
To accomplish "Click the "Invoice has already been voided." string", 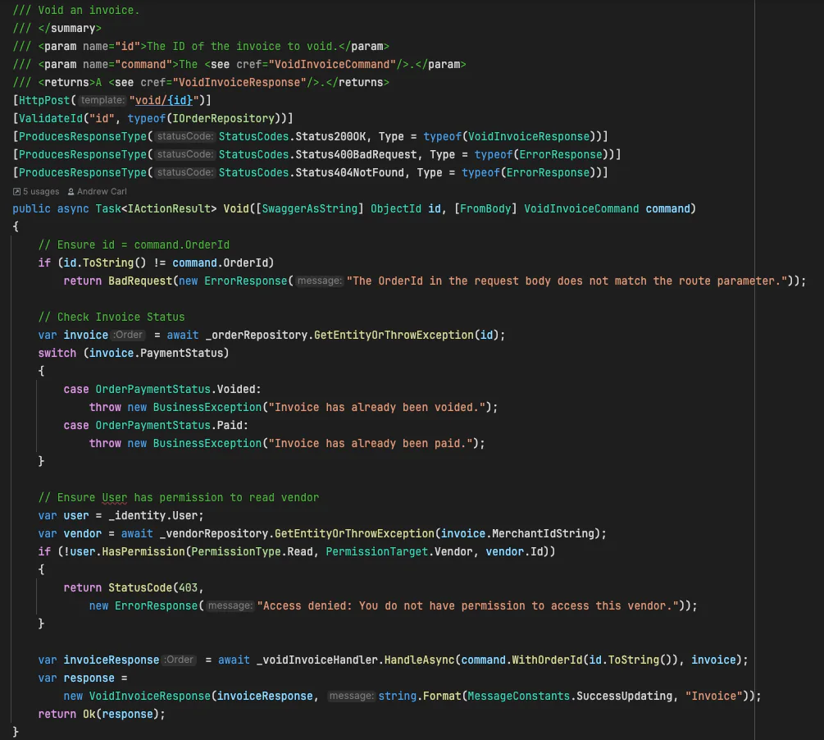I will pyautogui.click(x=376, y=407).
